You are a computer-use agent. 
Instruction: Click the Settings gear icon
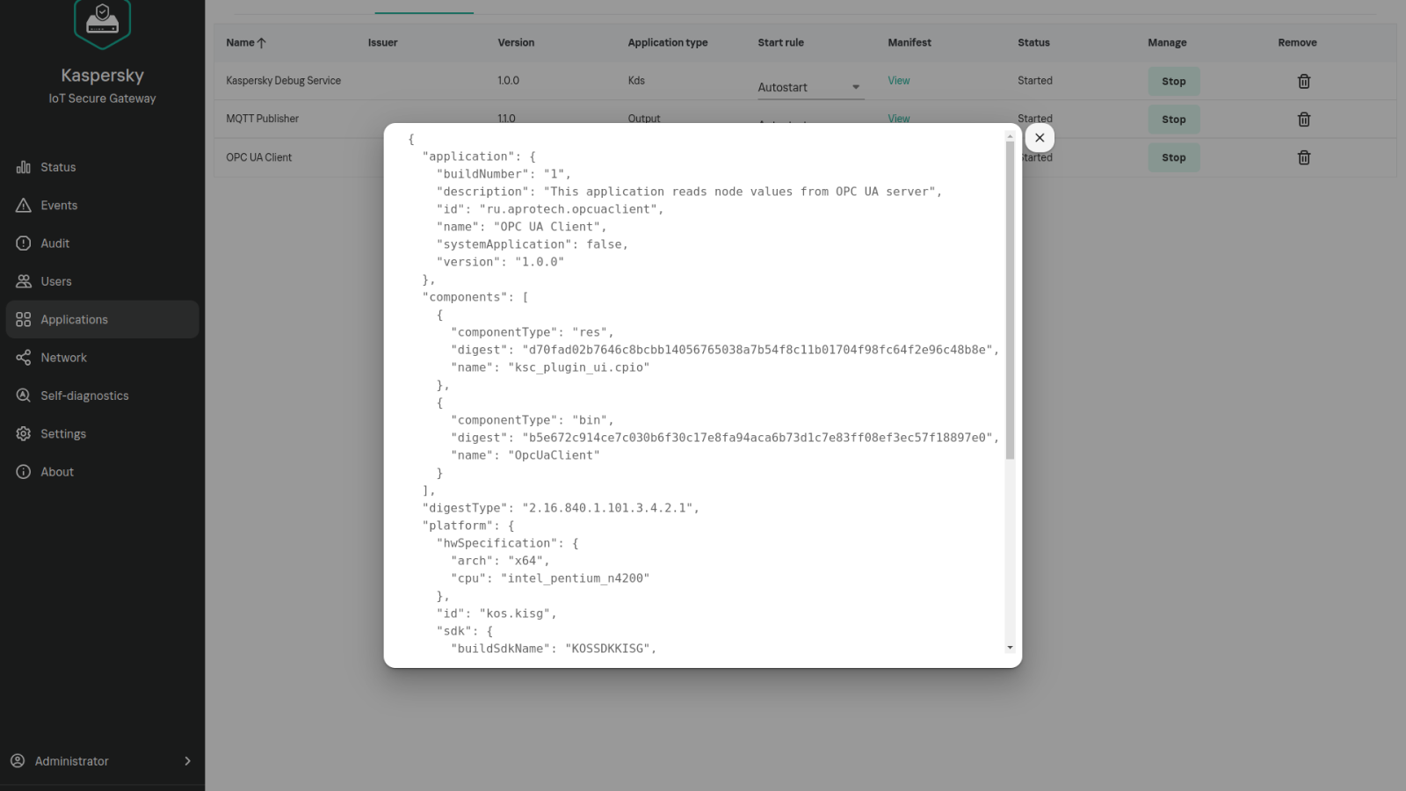click(x=24, y=434)
